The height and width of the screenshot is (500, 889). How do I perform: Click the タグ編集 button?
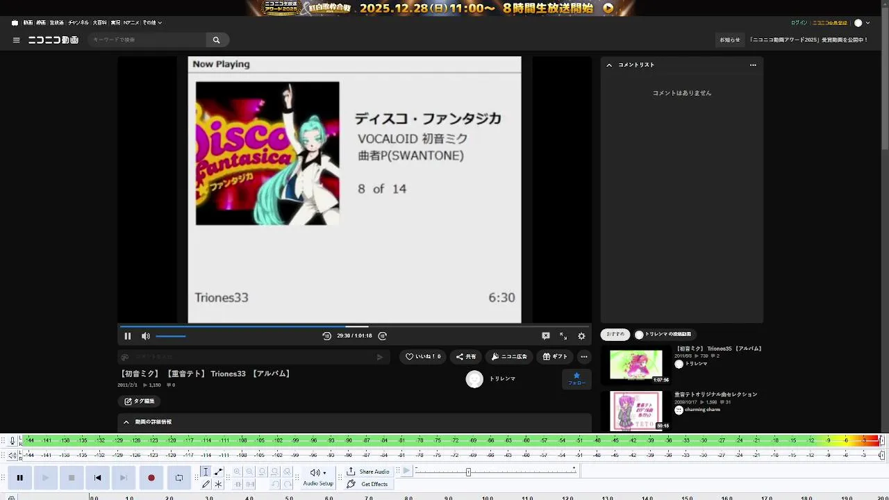pyautogui.click(x=140, y=401)
